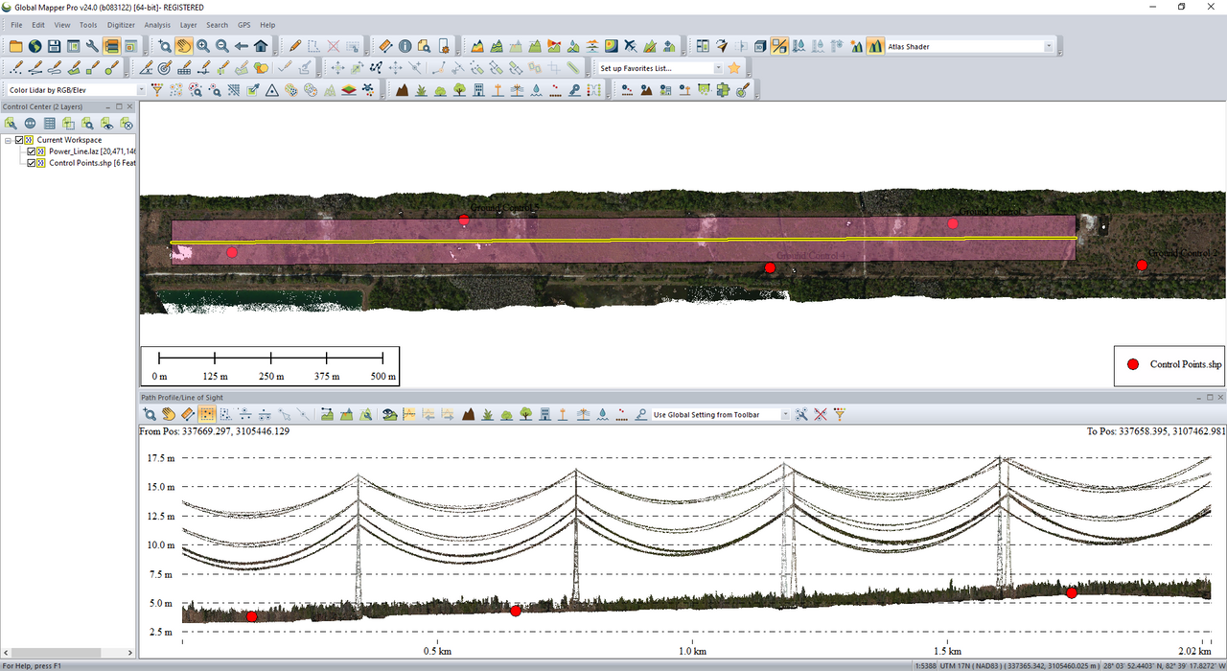
Task: Open Configuration using the wrench icon
Action: 92,46
